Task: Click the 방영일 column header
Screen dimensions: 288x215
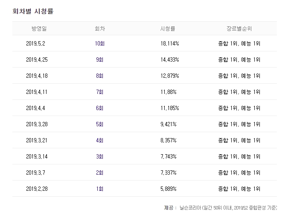Action: [39, 28]
